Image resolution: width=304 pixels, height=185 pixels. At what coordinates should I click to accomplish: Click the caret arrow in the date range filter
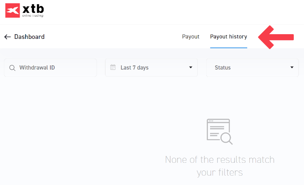pos(191,68)
